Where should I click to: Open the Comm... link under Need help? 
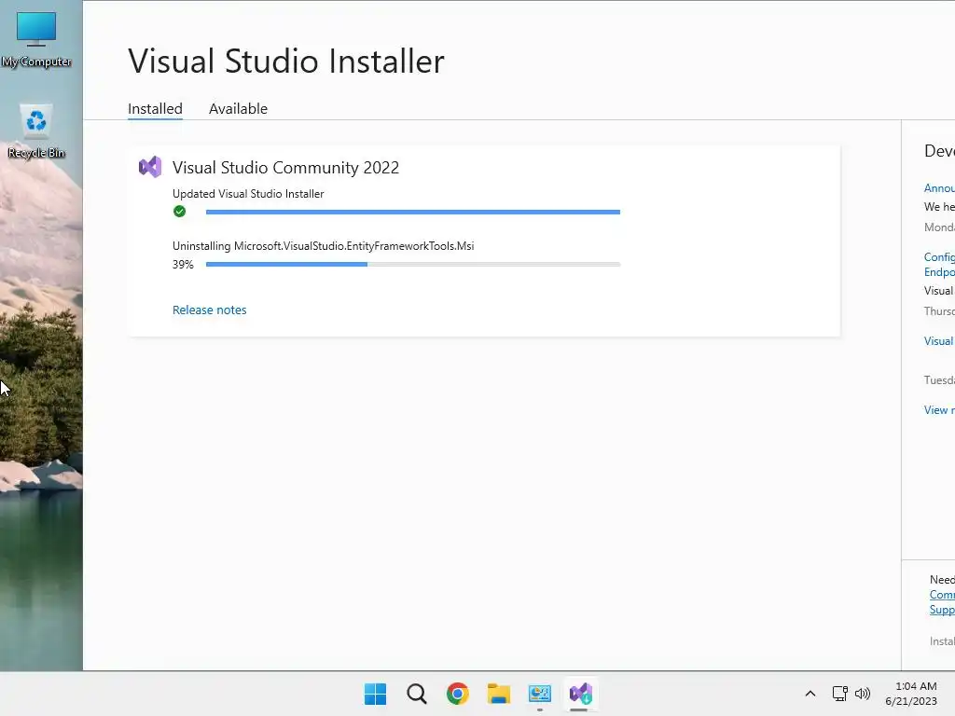(942, 594)
